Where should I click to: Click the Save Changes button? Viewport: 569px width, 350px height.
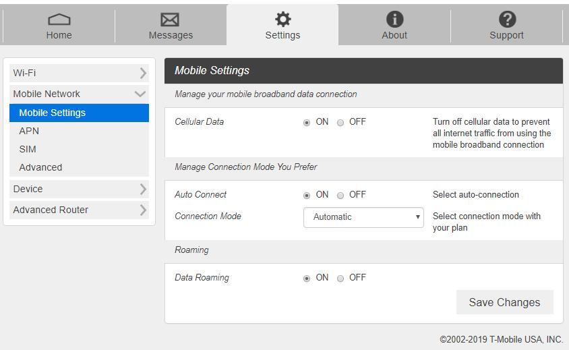coord(504,302)
